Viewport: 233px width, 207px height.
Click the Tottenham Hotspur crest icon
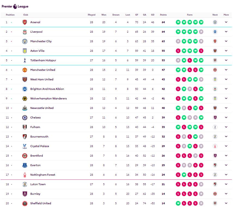[25, 60]
